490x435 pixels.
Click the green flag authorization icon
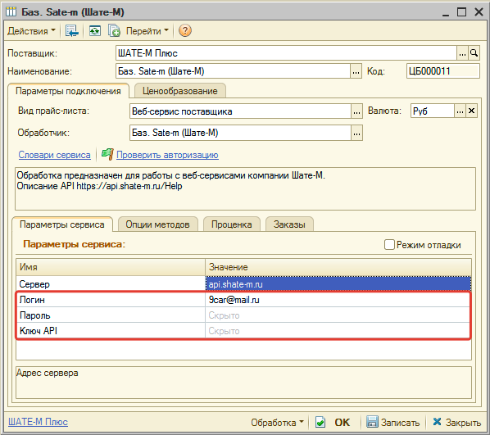pos(107,154)
